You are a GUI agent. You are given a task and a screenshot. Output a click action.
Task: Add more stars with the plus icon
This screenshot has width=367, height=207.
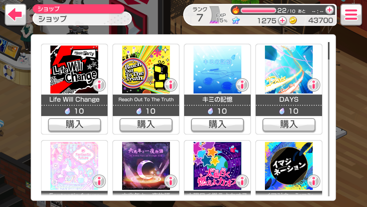pyautogui.click(x=282, y=21)
